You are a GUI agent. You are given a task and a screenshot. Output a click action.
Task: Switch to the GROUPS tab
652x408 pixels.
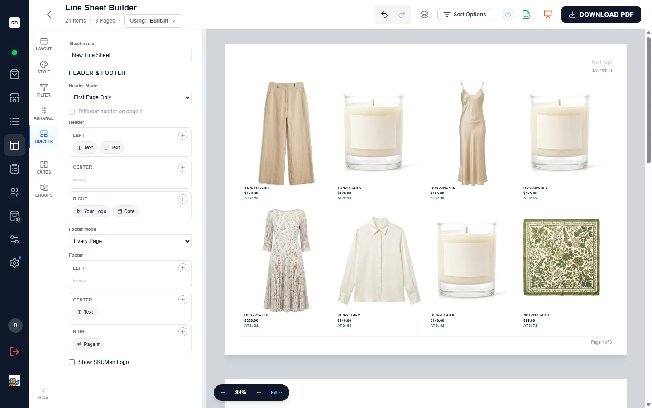[x=43, y=190]
